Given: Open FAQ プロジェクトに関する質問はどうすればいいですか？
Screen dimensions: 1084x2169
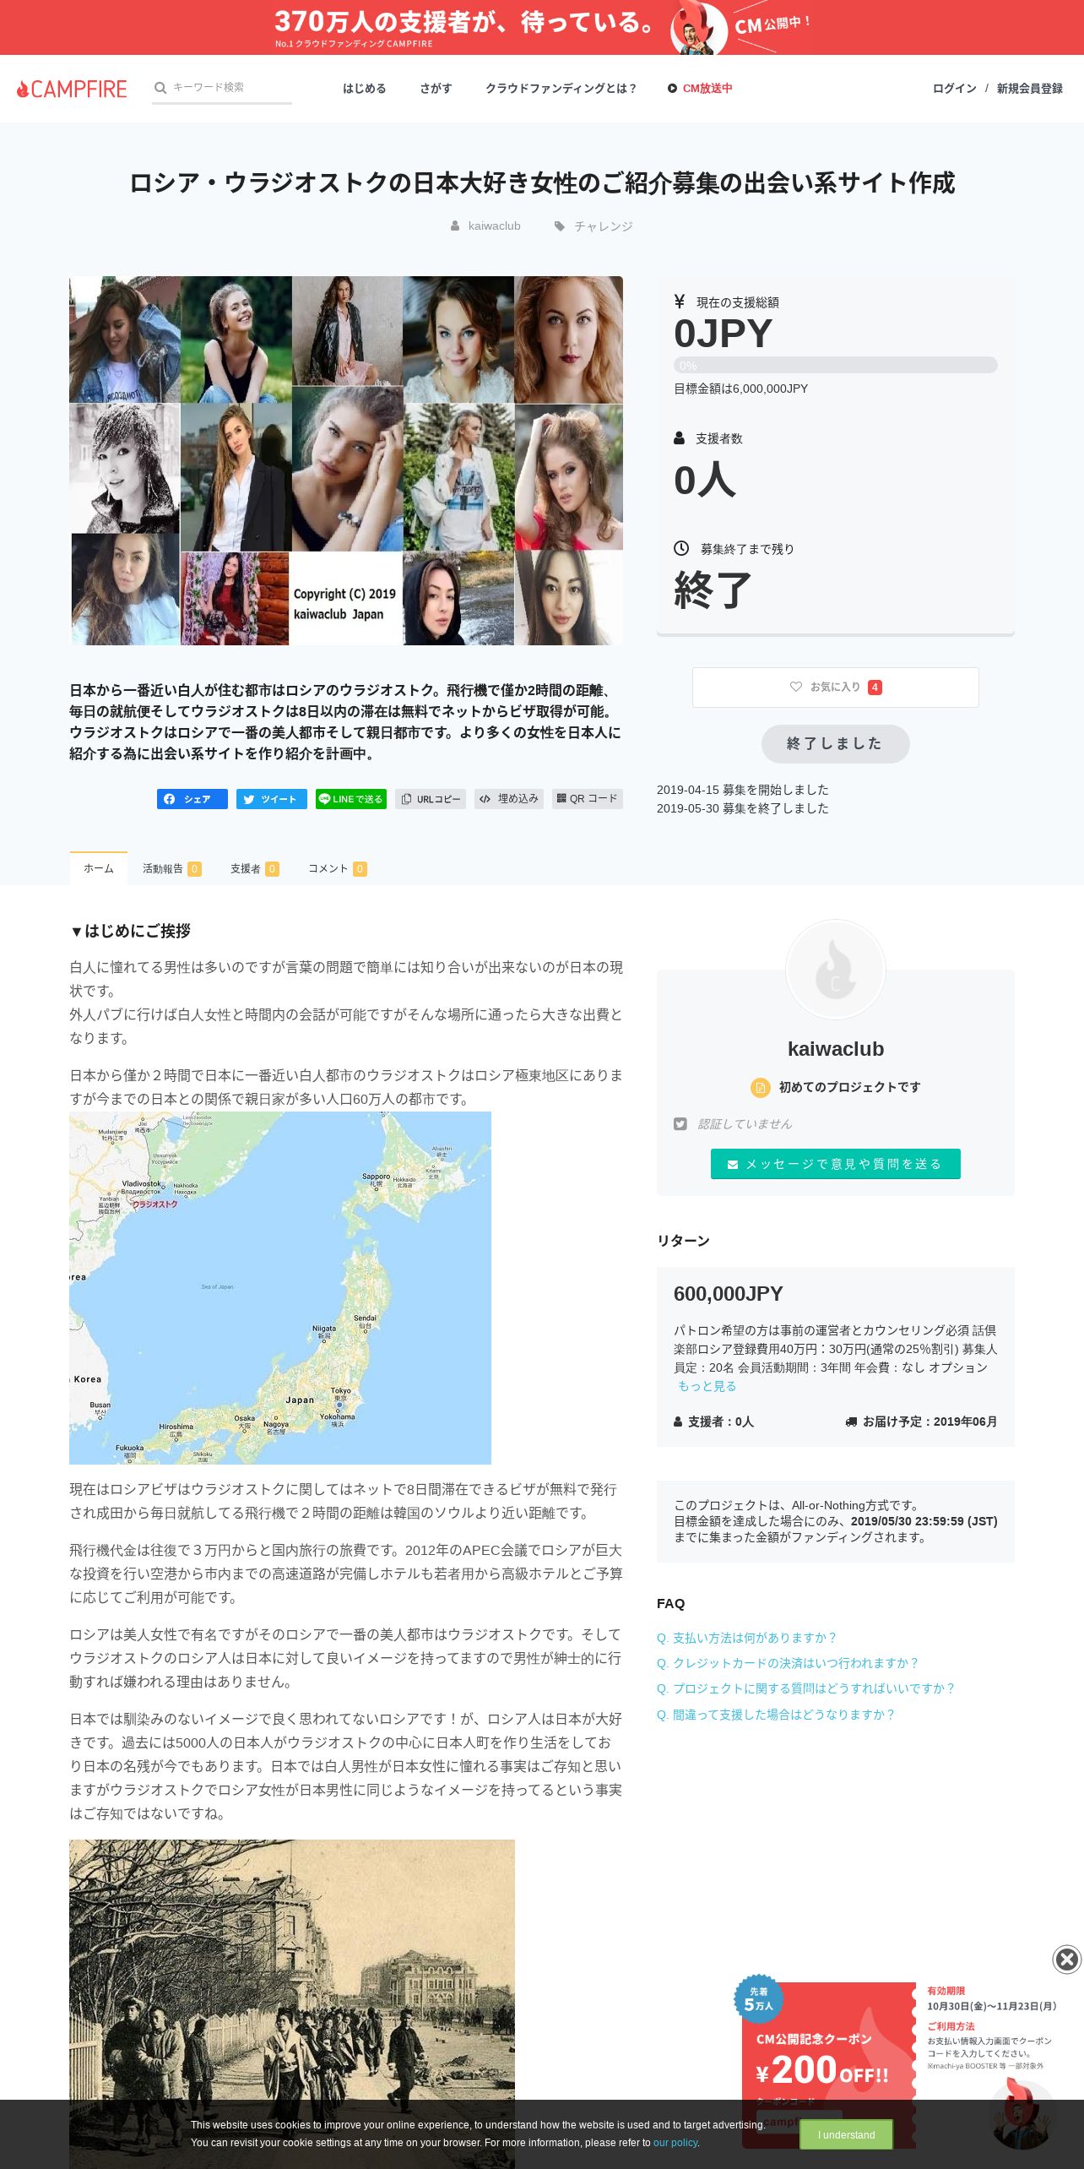Looking at the screenshot, I should click(x=806, y=1688).
